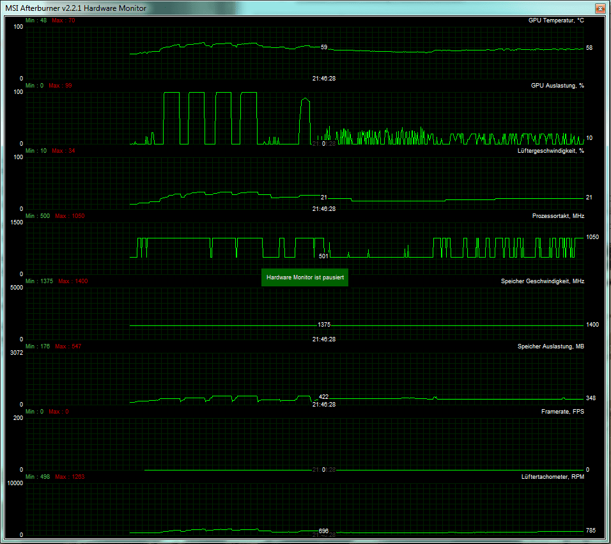This screenshot has height=544, width=611.
Task: Click the '1500' axis label of Prozessortakt graph
Action: [x=17, y=222]
